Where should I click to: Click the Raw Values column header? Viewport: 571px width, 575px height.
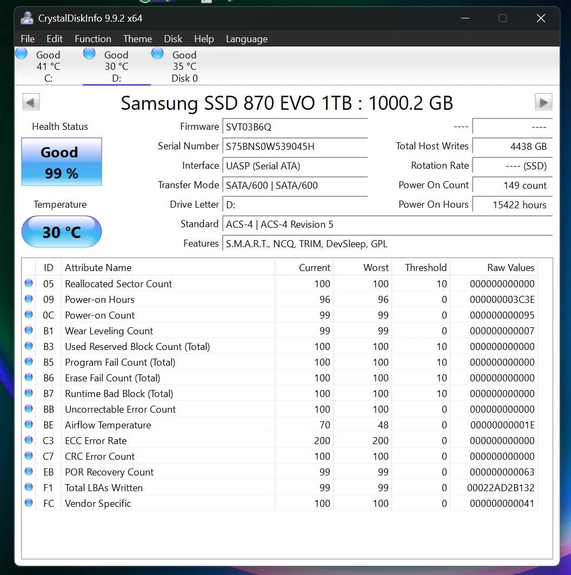click(494, 267)
